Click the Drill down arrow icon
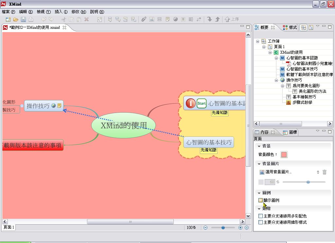Screen dimensions: 335x243 coord(210,19)
